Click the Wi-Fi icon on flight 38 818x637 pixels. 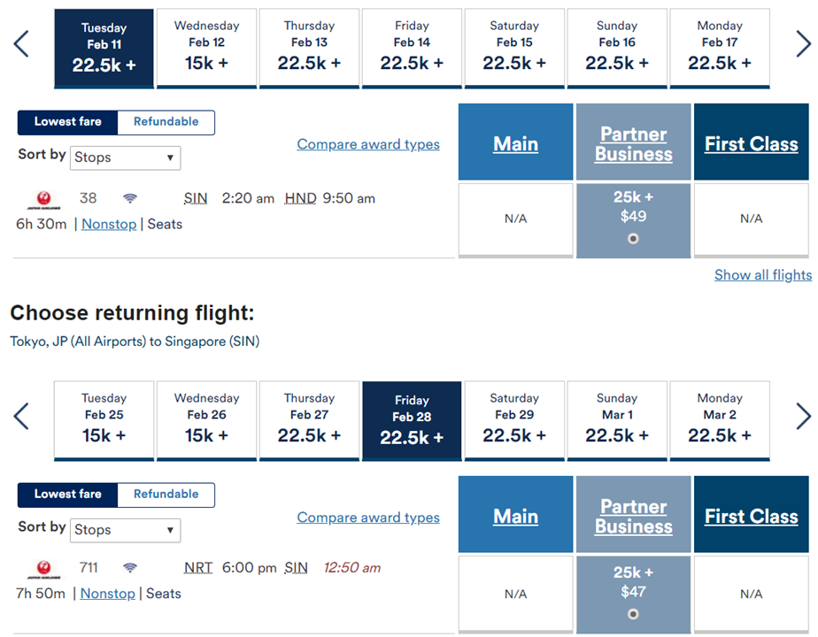click(x=130, y=198)
